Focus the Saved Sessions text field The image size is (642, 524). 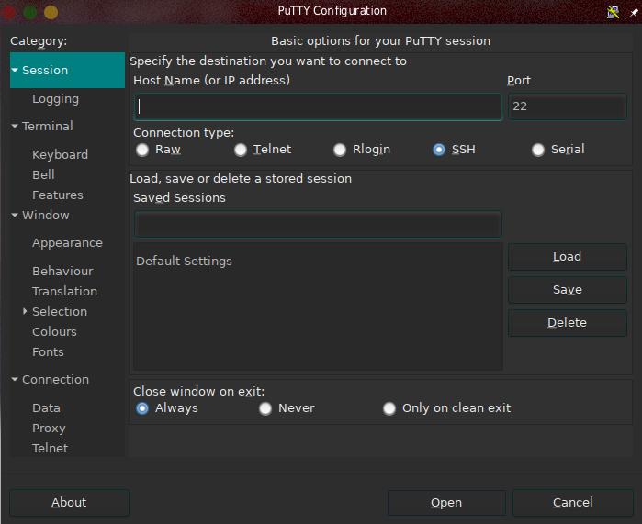318,225
